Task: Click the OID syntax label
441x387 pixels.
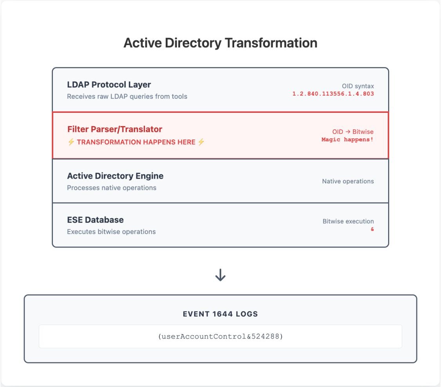Action: (358, 86)
